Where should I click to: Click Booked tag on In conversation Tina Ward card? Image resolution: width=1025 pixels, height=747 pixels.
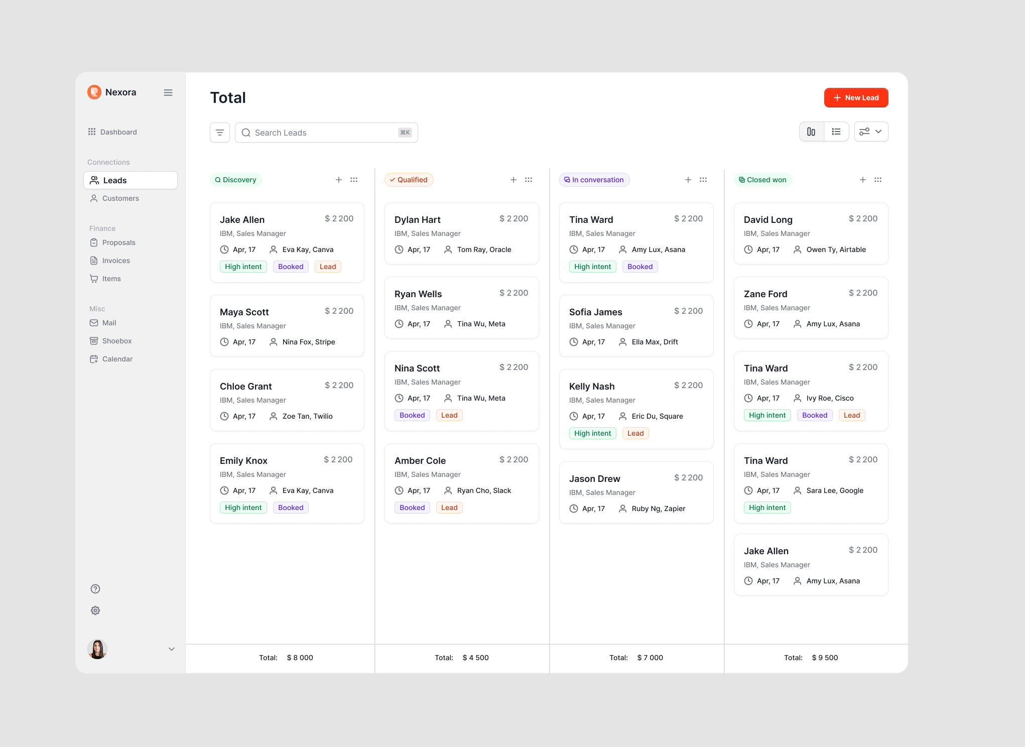tap(640, 267)
